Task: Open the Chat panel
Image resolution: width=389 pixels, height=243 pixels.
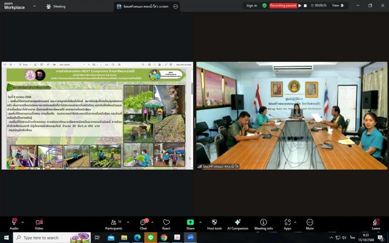Action: pyautogui.click(x=143, y=224)
